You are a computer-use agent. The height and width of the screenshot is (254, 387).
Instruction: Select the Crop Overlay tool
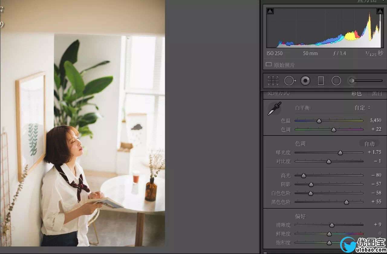coord(273,81)
